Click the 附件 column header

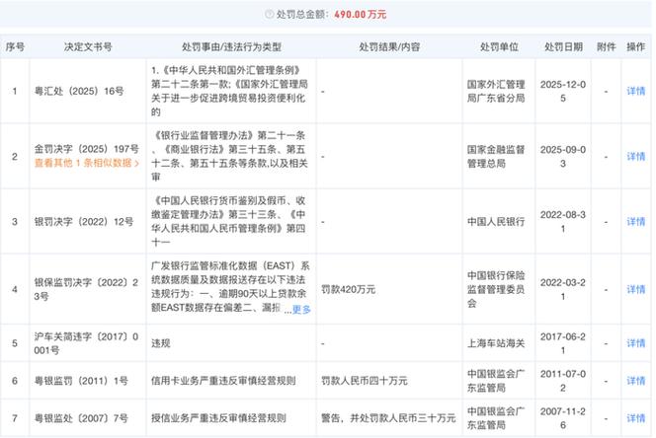point(606,46)
